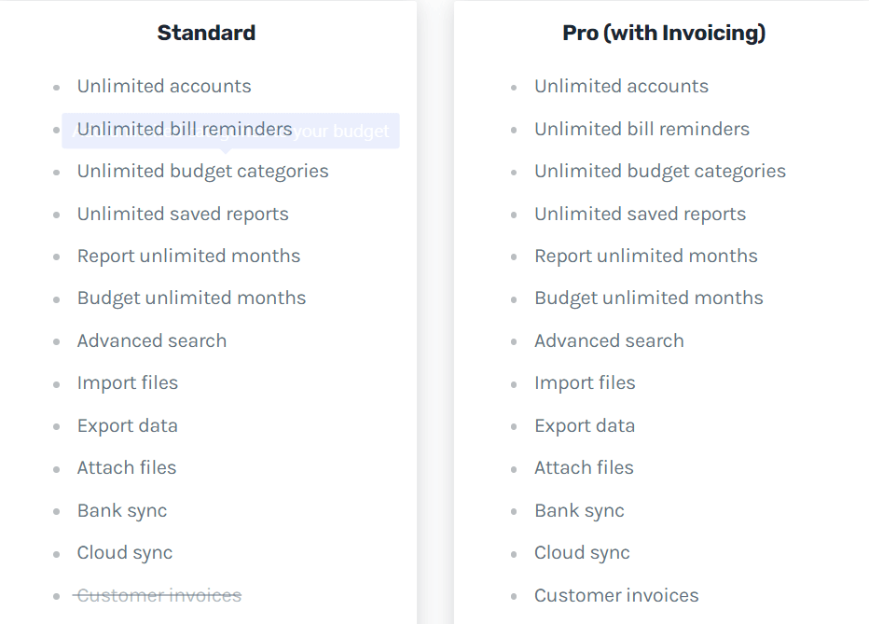Click the Standard plan heading
The image size is (869, 624).
coord(206,34)
